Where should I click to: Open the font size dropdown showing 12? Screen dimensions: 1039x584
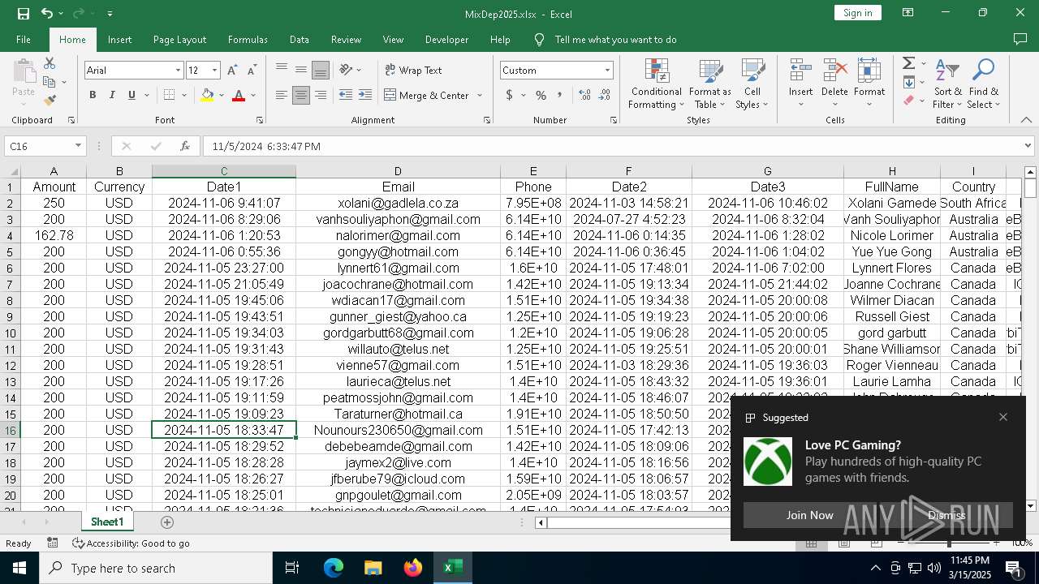pyautogui.click(x=214, y=71)
